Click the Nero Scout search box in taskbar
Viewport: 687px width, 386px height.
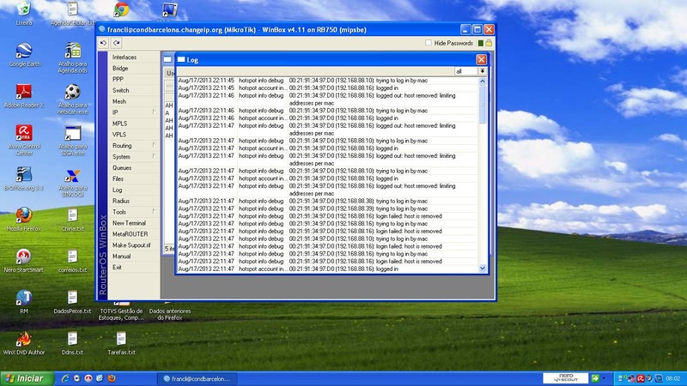pos(565,378)
